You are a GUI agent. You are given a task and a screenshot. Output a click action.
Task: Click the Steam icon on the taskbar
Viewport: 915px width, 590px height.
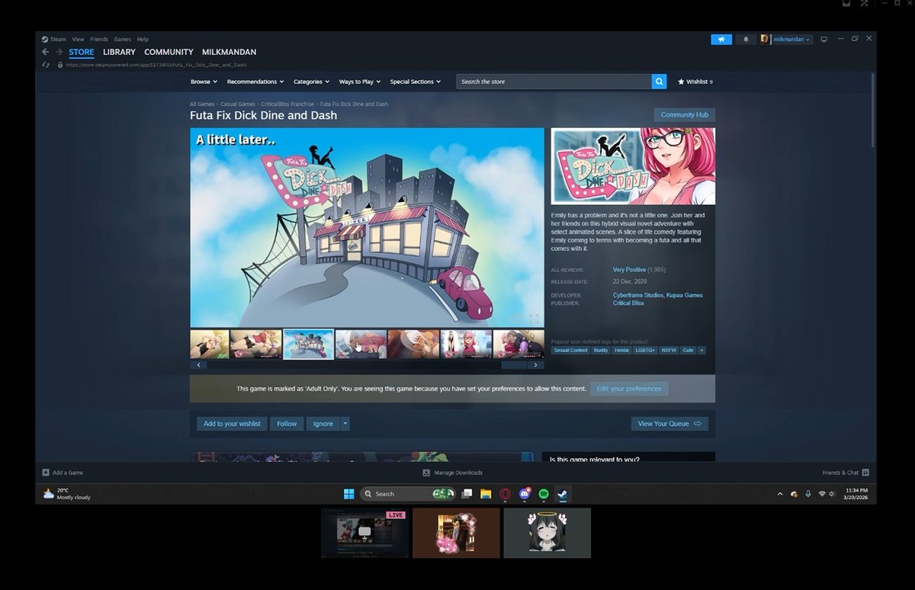pyautogui.click(x=562, y=494)
